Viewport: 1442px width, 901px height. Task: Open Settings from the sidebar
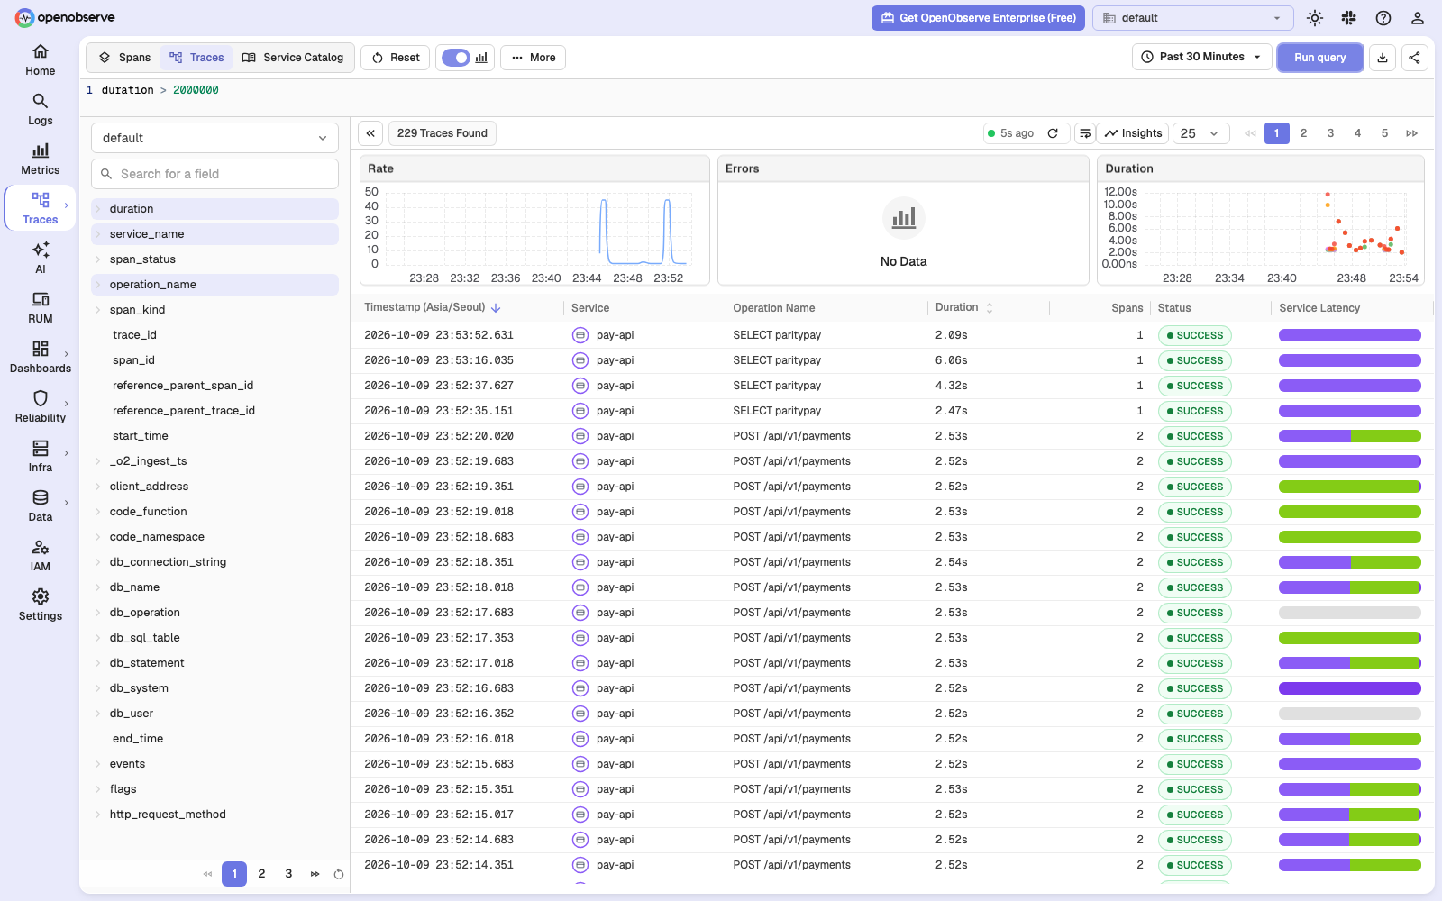(40, 605)
